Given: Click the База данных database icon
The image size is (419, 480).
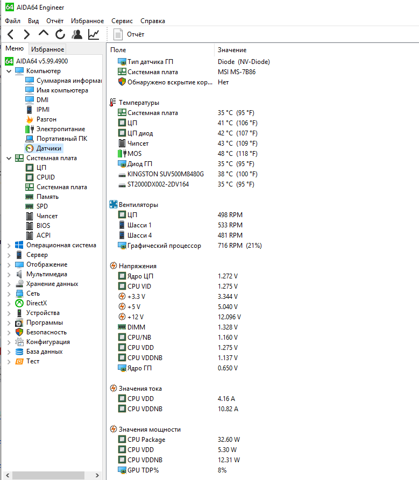Looking at the screenshot, I should click(19, 352).
